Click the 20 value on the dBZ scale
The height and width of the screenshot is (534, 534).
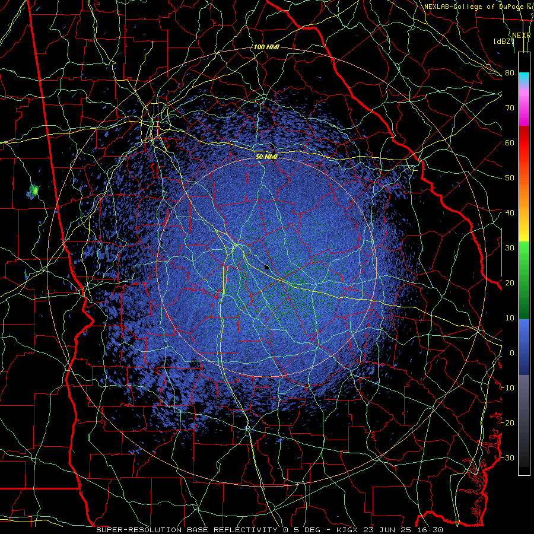(x=510, y=282)
